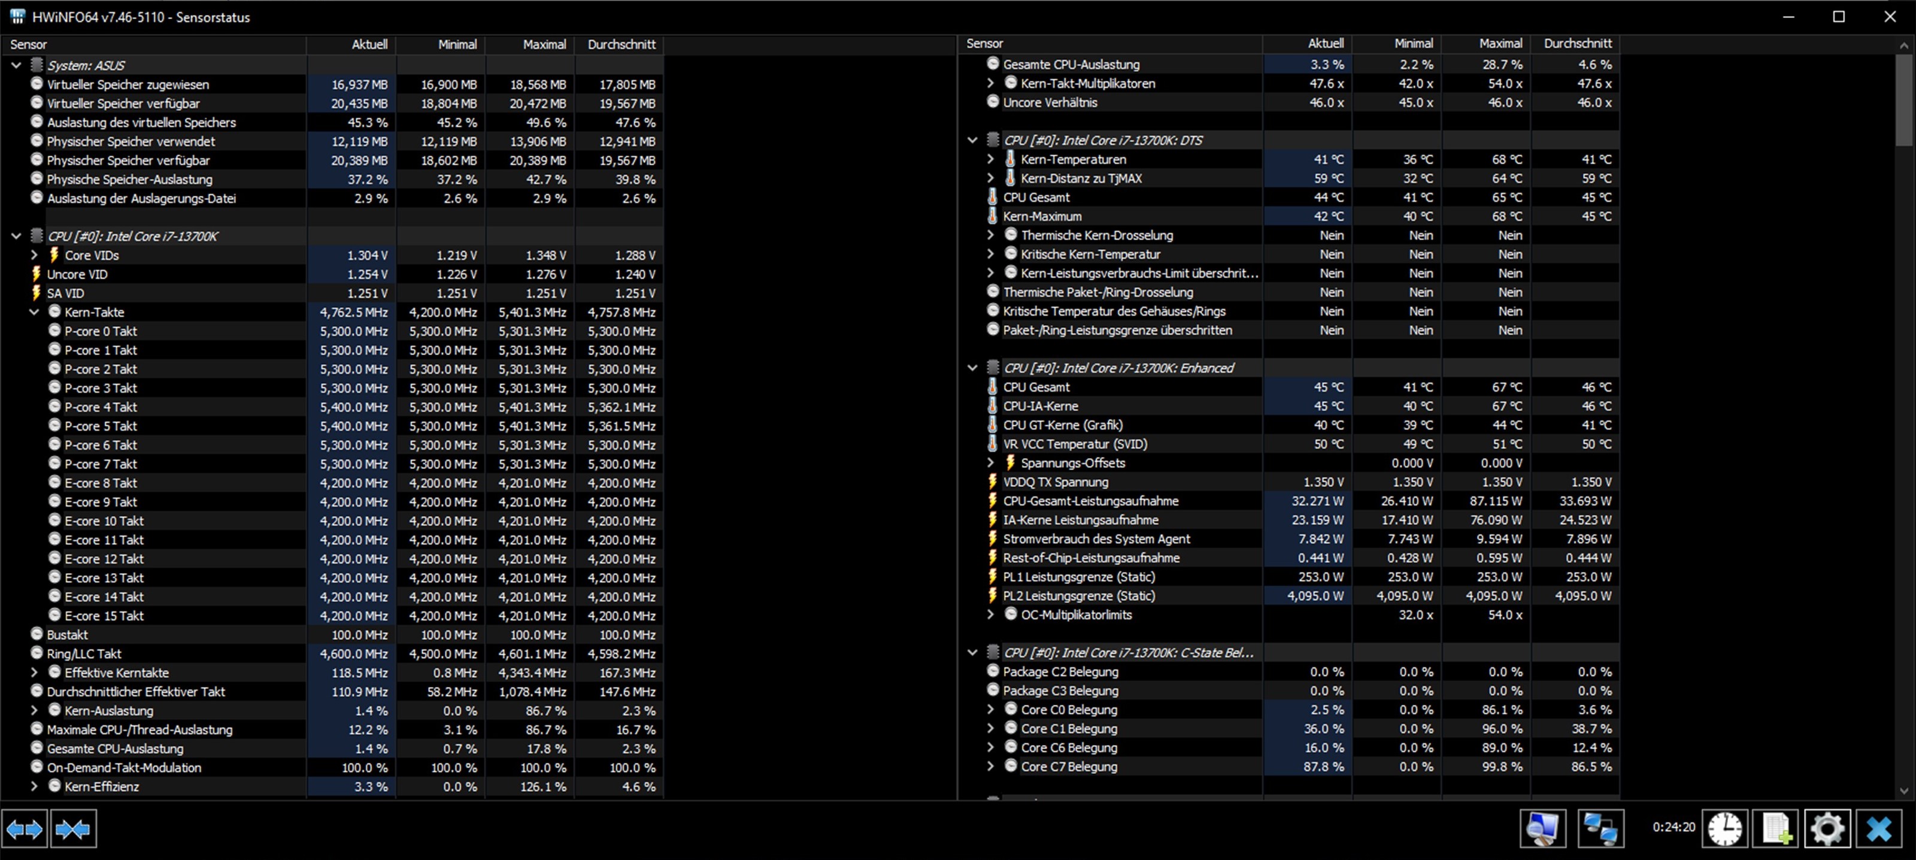Select IA-Kerne Leistungsaufnahme row

pos(1289,519)
